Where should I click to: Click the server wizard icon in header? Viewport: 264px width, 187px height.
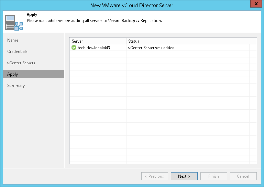click(14, 23)
